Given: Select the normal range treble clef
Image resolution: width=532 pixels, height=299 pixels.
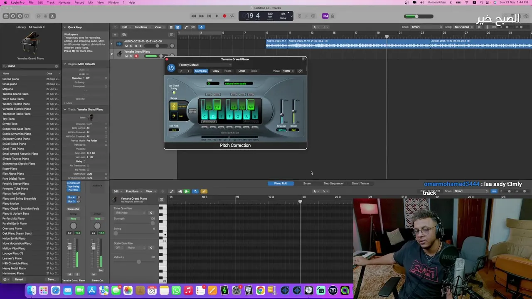Looking at the screenshot, I should click(x=174, y=106).
